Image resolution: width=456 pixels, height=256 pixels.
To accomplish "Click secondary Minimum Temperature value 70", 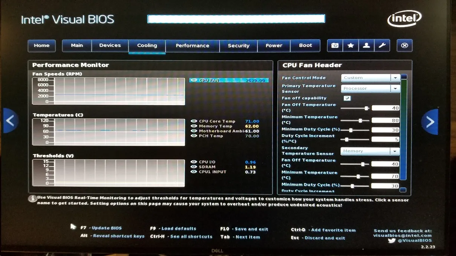I will 386,176.
